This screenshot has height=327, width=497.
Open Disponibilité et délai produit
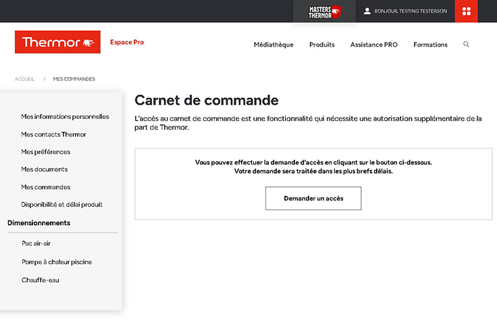point(62,205)
